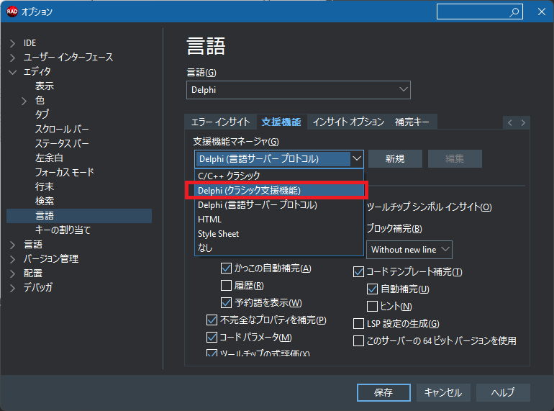Toggle コード パラメータ(M) checkbox

coord(212,338)
